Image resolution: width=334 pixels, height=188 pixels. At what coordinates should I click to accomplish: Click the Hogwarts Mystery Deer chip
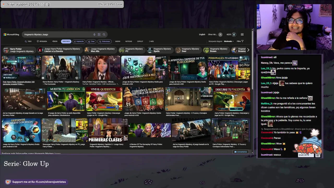tap(188, 50)
